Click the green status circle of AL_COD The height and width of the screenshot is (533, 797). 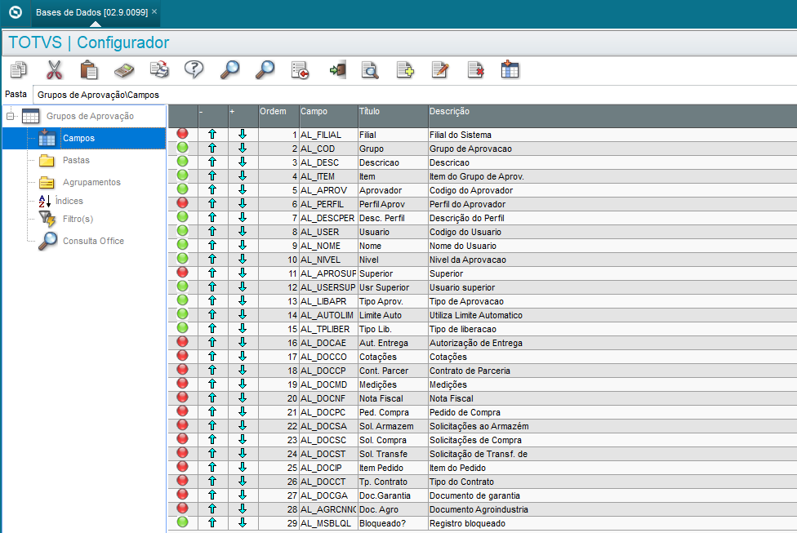pyautogui.click(x=182, y=148)
